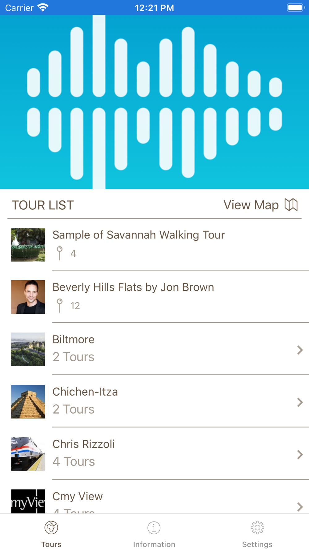Tap the Chichen-Itza pyramid thumbnail
309x550 pixels.
tap(28, 402)
